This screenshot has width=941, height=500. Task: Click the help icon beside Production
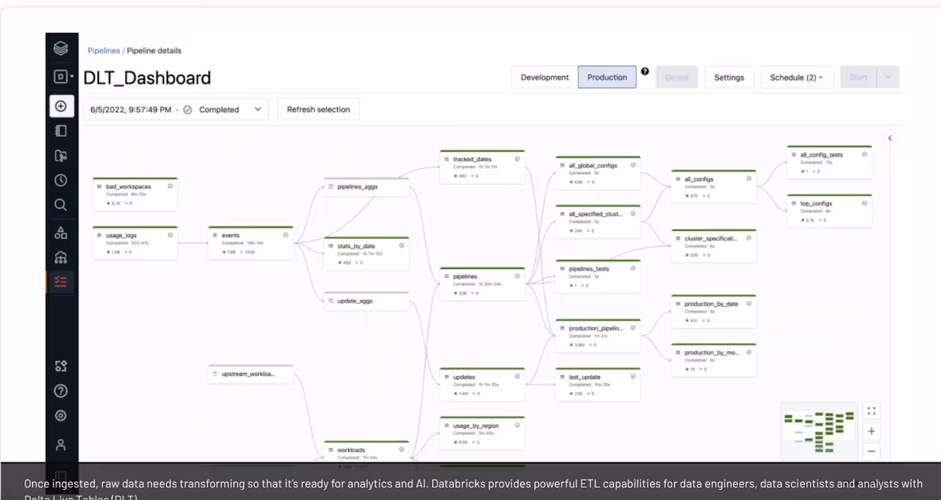pyautogui.click(x=645, y=71)
